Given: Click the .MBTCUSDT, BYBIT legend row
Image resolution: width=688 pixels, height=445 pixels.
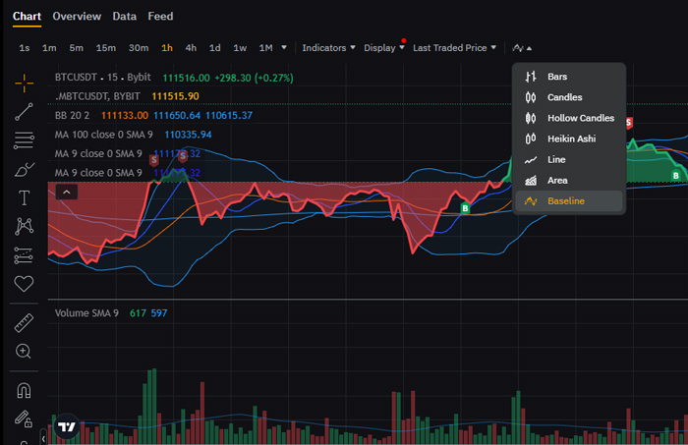Looking at the screenshot, I should click(x=97, y=96).
